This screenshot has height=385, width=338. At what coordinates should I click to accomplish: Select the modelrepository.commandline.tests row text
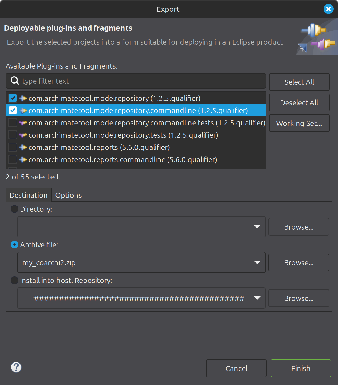(x=147, y=123)
